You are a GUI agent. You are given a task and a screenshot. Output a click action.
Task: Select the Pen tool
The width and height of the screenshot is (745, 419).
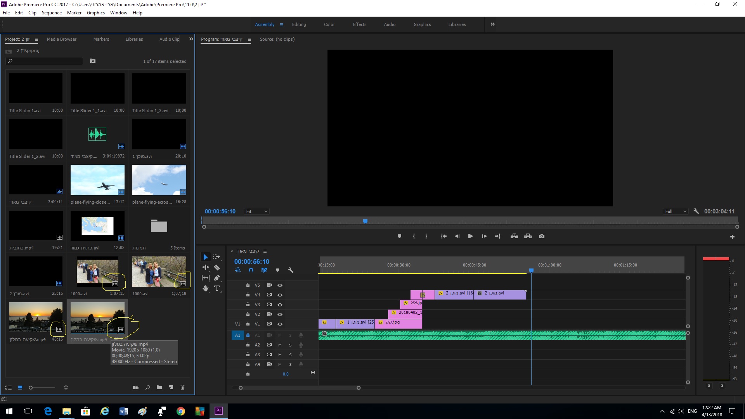217,278
